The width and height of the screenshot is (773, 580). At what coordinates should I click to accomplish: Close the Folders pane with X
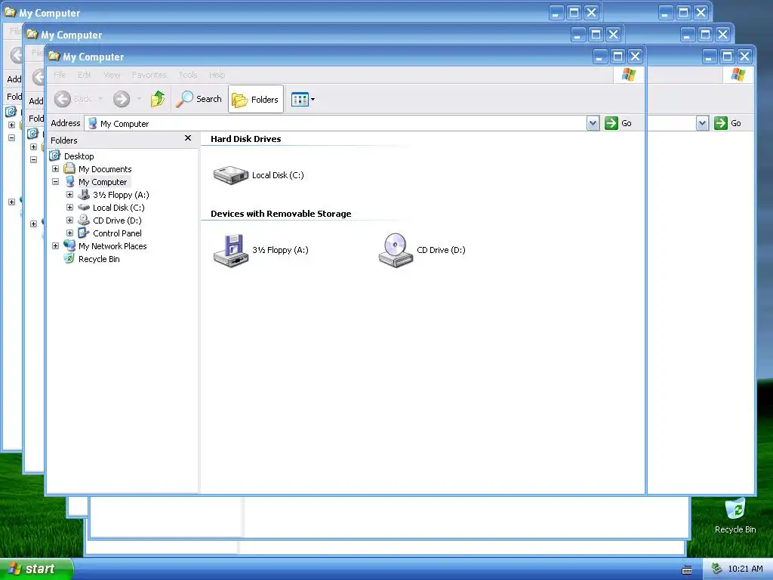point(188,138)
